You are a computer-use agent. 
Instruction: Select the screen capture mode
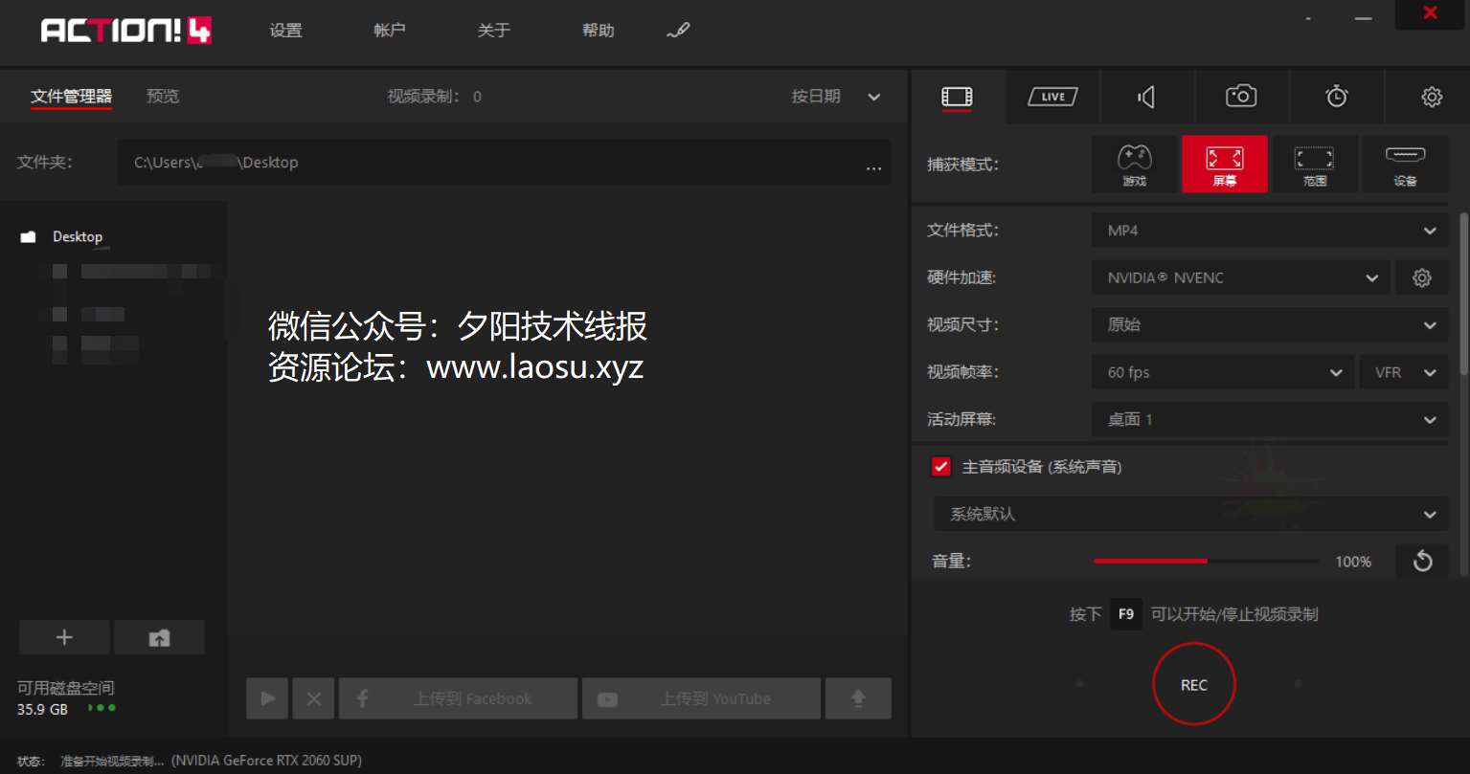coord(1225,165)
